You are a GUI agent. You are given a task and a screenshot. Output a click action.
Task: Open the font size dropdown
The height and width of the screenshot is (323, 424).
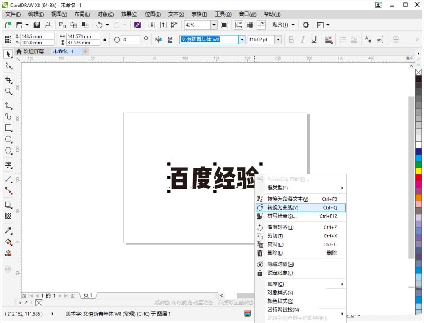[278, 39]
